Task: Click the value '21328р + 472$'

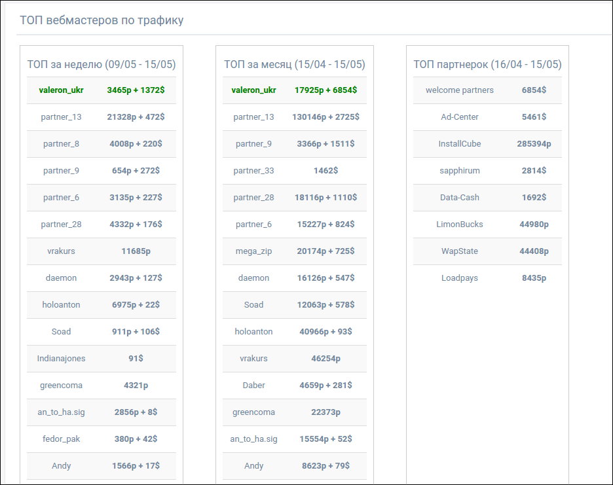Action: pos(136,117)
